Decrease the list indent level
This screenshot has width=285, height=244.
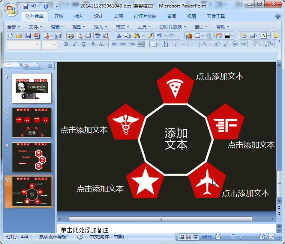[x=235, y=44]
